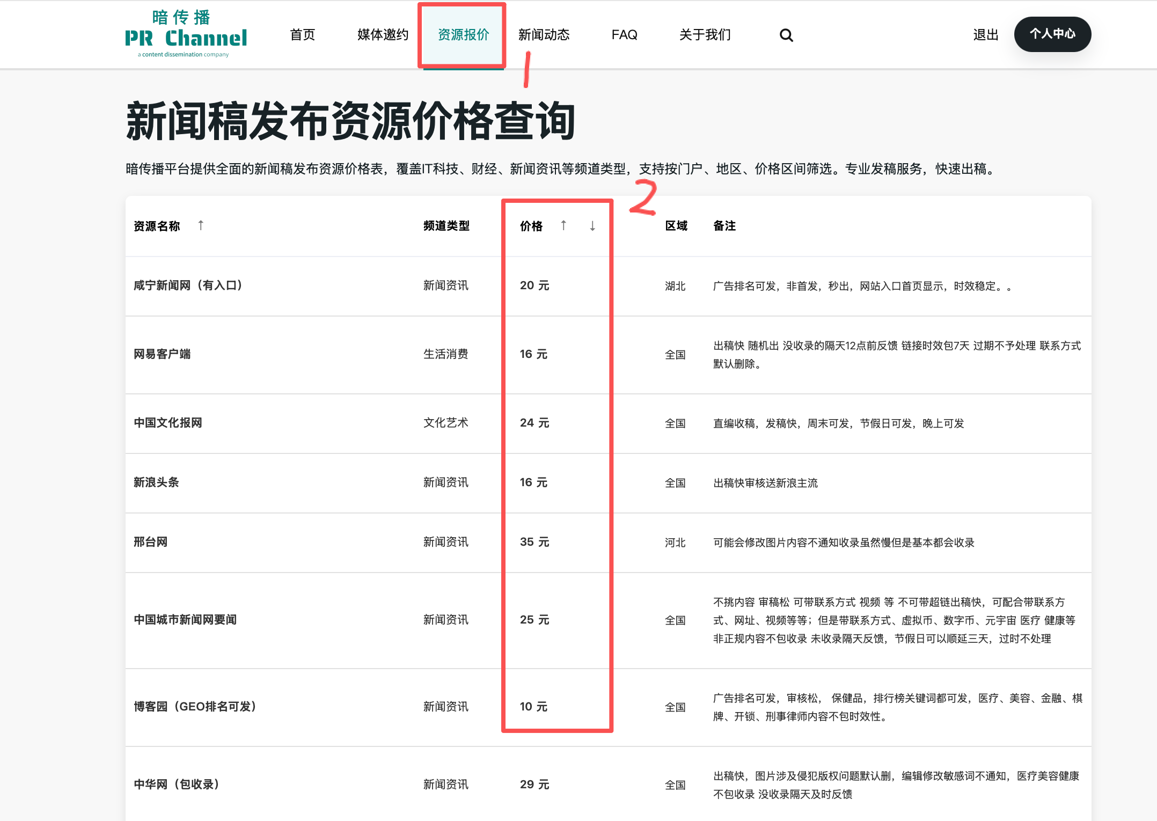Click 邢台网 remark about 修改图片内容
This screenshot has width=1157, height=821.
[x=844, y=543]
